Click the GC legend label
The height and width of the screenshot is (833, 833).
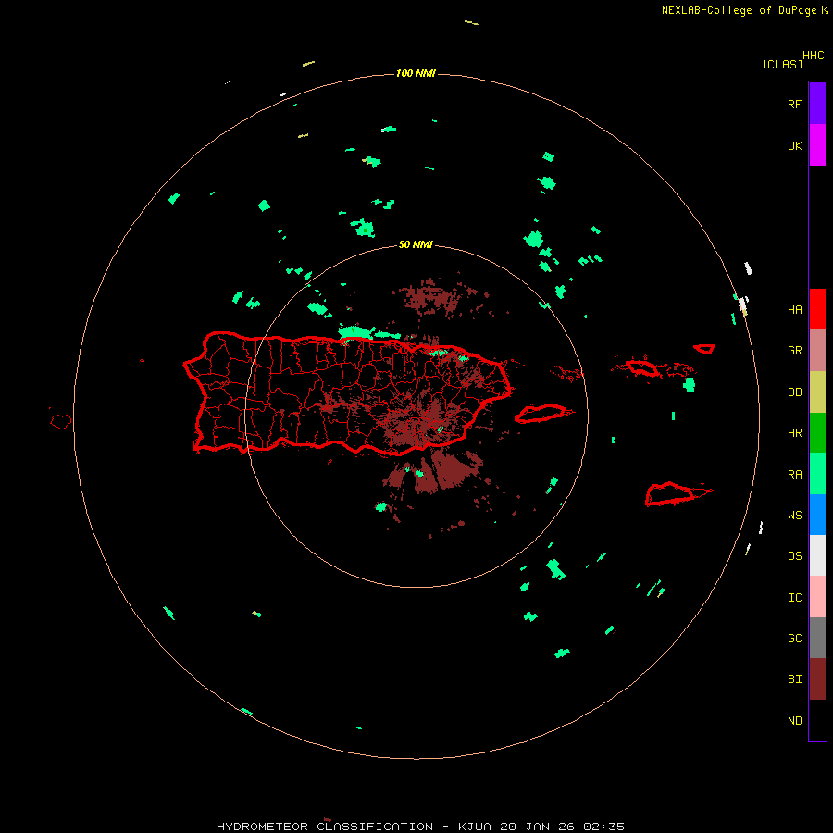coord(794,639)
